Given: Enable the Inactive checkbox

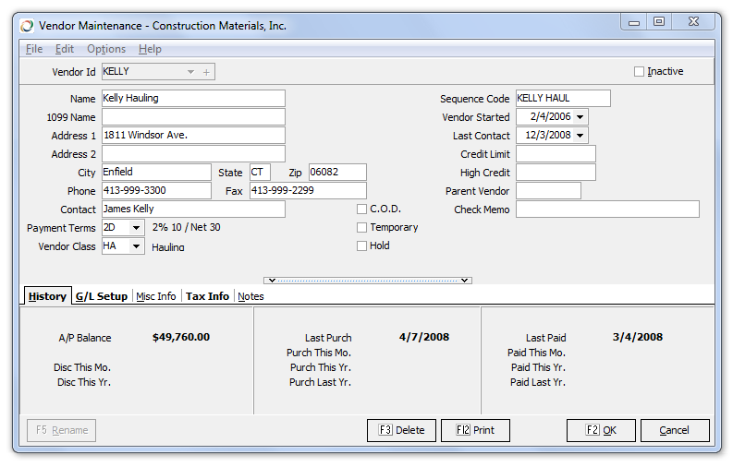Looking at the screenshot, I should 639,72.
